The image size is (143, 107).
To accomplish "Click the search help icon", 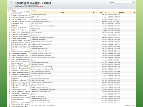I will [x=134, y=2].
